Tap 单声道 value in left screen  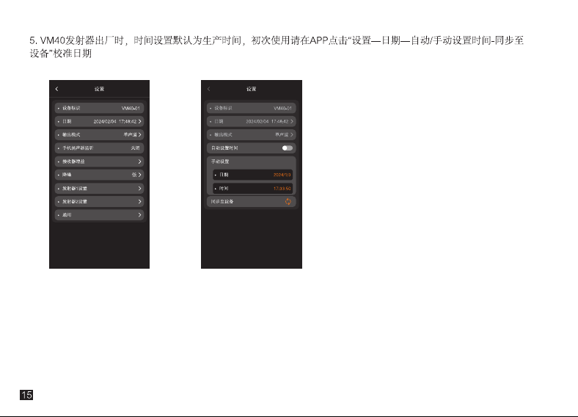click(x=130, y=134)
